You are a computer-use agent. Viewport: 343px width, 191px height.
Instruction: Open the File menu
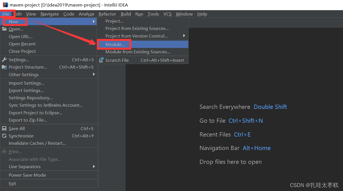6,14
